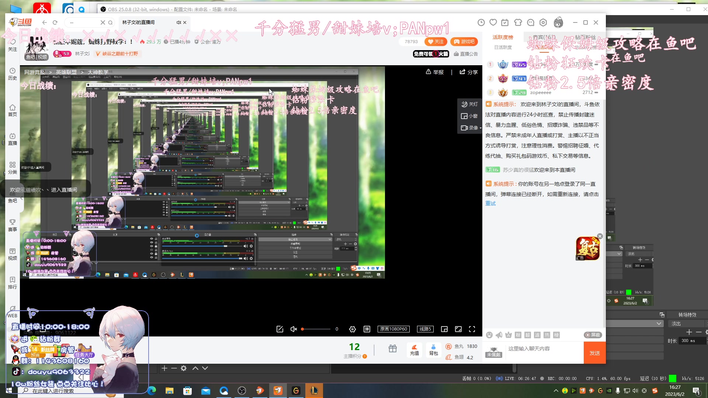Toggle the 弹 danmaku switch in player controls
The width and height of the screenshot is (708, 398).
pos(367,329)
